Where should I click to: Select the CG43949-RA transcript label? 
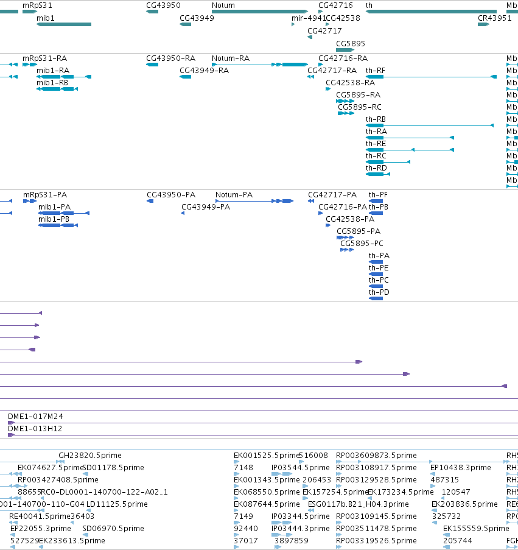pyautogui.click(x=204, y=71)
